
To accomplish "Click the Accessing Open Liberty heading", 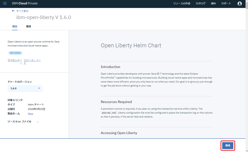I will [x=119, y=133].
